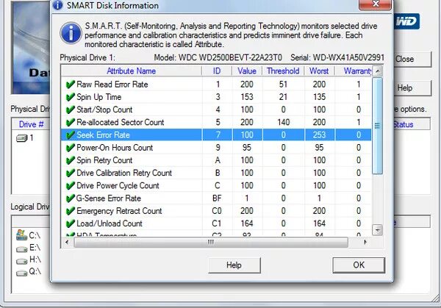Screen dimensions: 441x308
Task: Click the horizontal scrollbar thumb
Action: 211,242
